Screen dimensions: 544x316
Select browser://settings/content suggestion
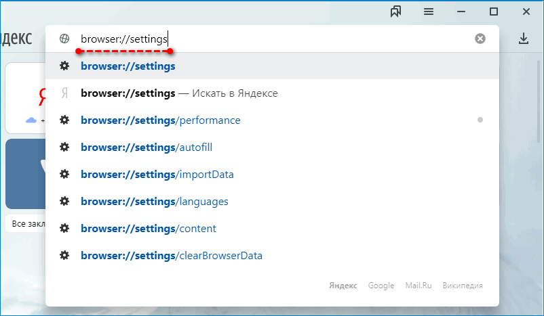pos(148,229)
